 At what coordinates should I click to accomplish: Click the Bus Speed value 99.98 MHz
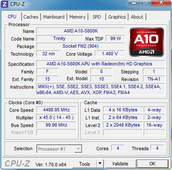pyautogui.click(x=56, y=125)
